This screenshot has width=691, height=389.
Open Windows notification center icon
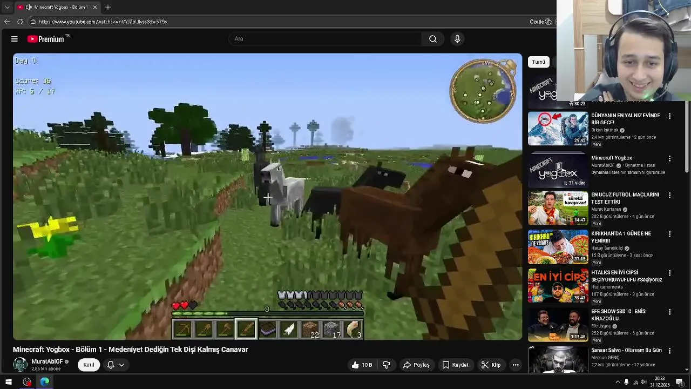[x=680, y=382]
